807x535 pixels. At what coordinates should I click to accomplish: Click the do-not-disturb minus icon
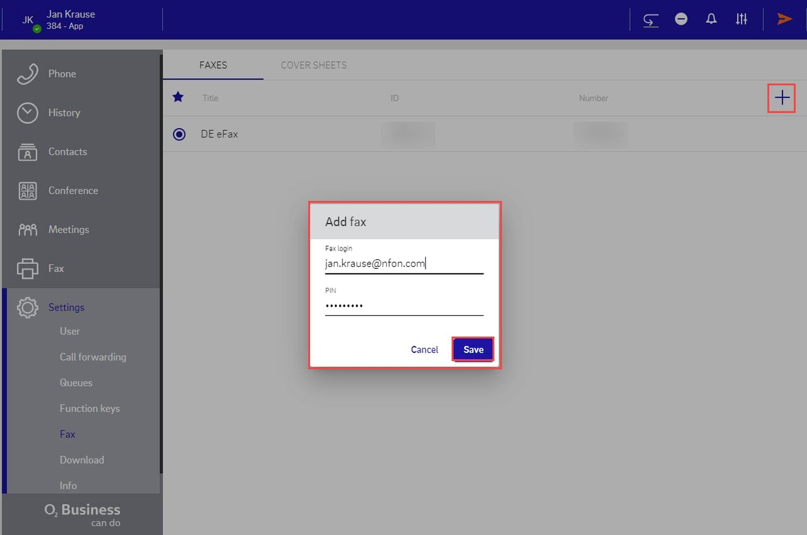681,19
